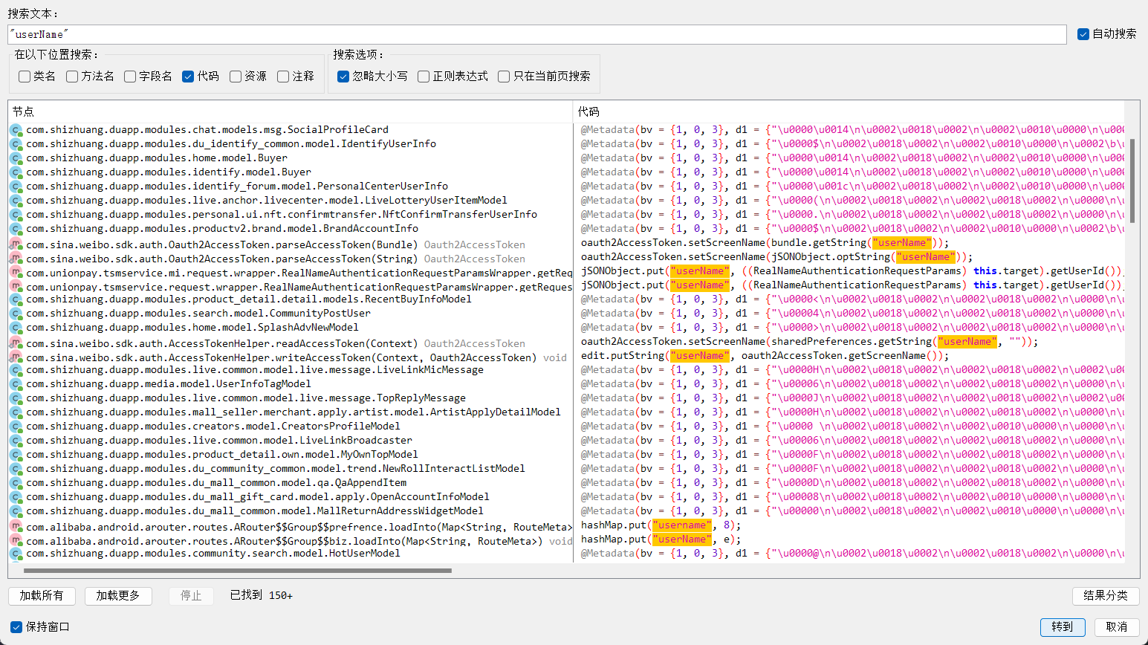This screenshot has width=1148, height=645.
Task: Enable the 资源 search location checkbox
Action: (x=236, y=77)
